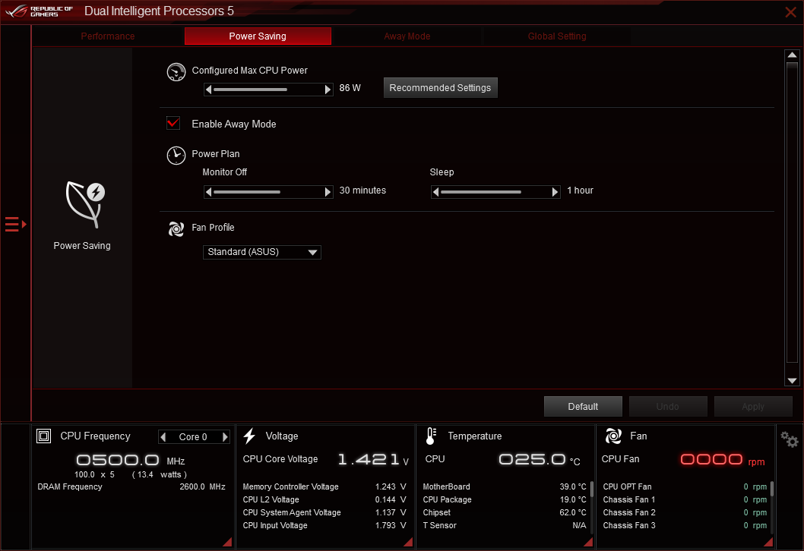Click the Monitor Off slider track
Image resolution: width=804 pixels, height=551 pixels.
268,192
